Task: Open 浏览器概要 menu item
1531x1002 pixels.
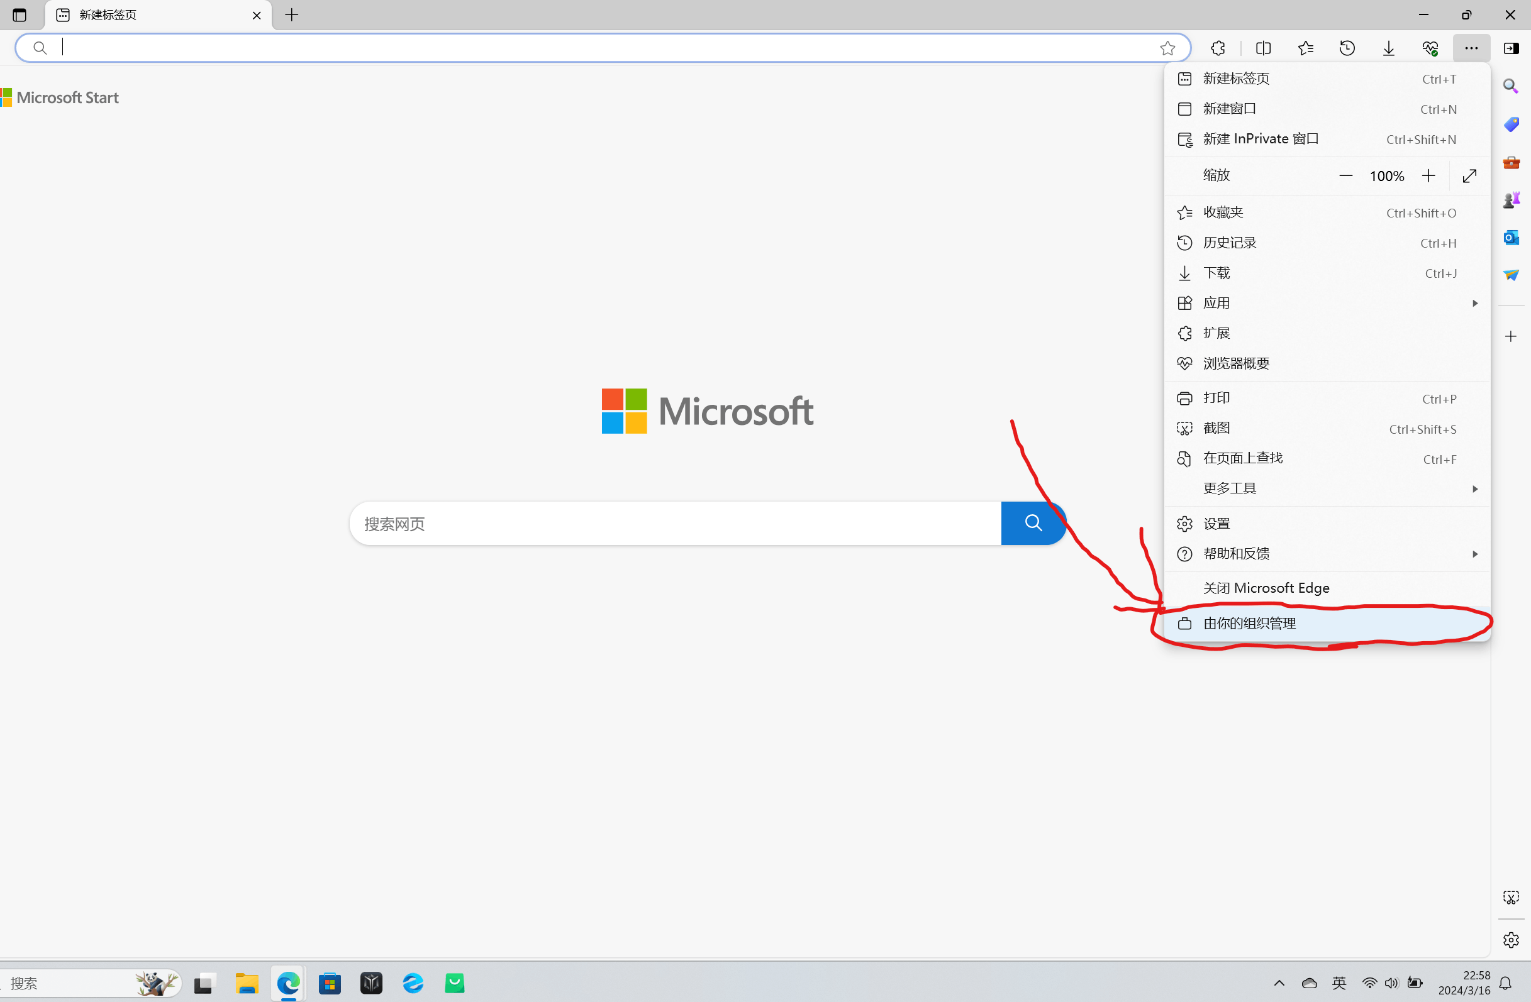Action: point(1327,363)
